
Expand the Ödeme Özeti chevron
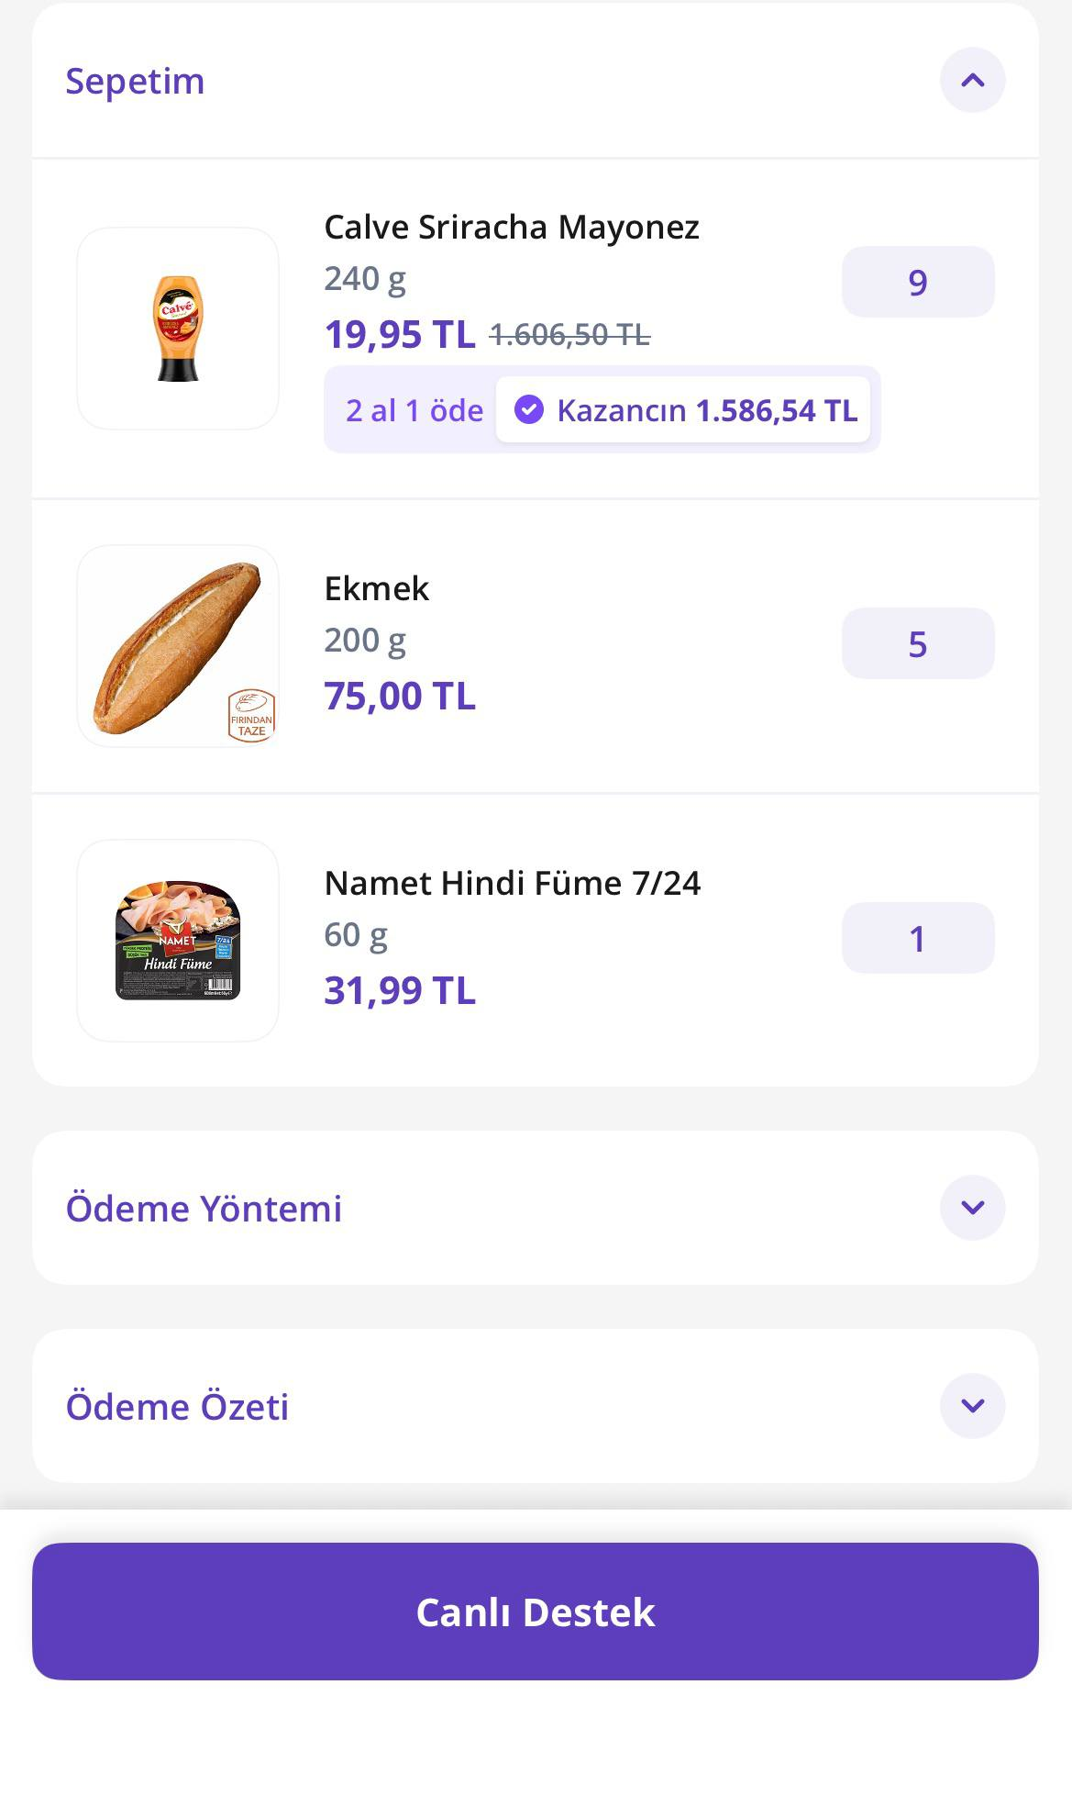972,1406
